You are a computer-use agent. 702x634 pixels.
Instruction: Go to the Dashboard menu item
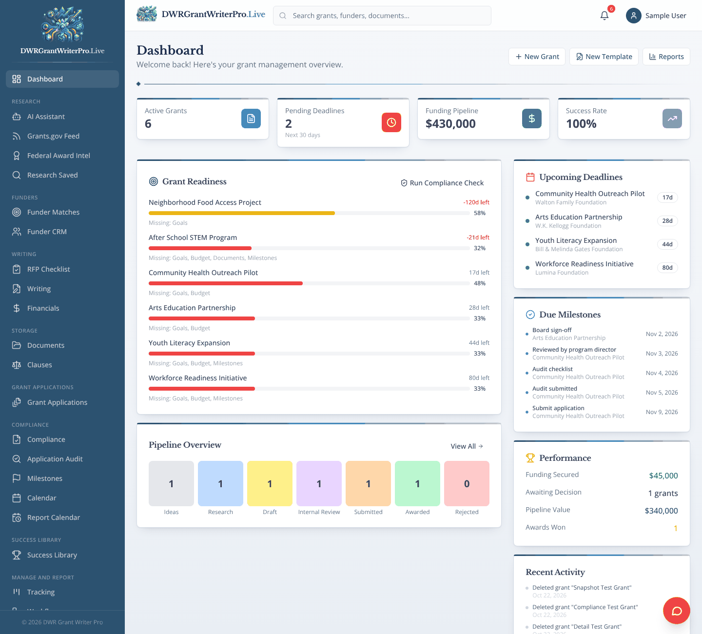(x=62, y=79)
